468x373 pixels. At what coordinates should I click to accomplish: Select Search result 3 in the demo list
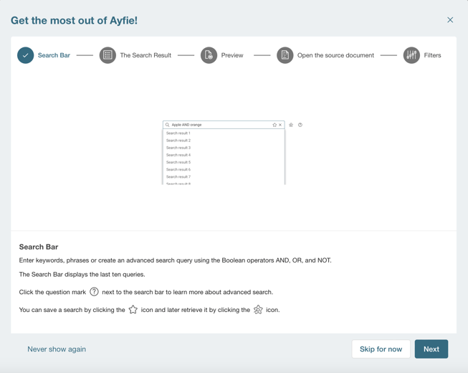pyautogui.click(x=178, y=148)
